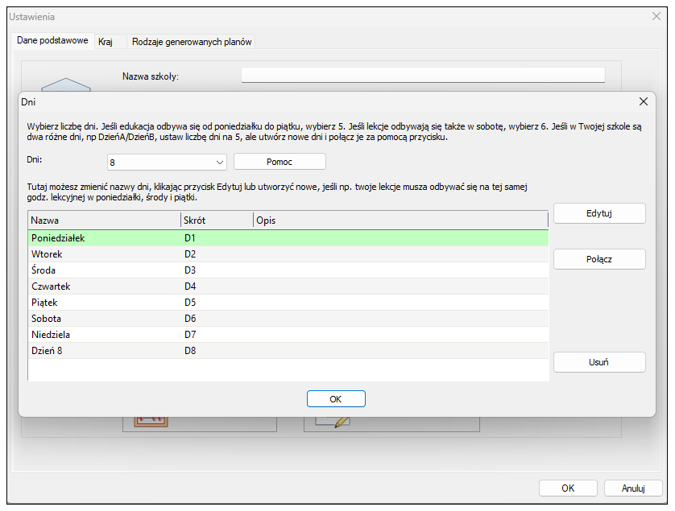Open the Dni number dropdown
Image resolution: width=675 pixels, height=511 pixels.
pos(168,162)
